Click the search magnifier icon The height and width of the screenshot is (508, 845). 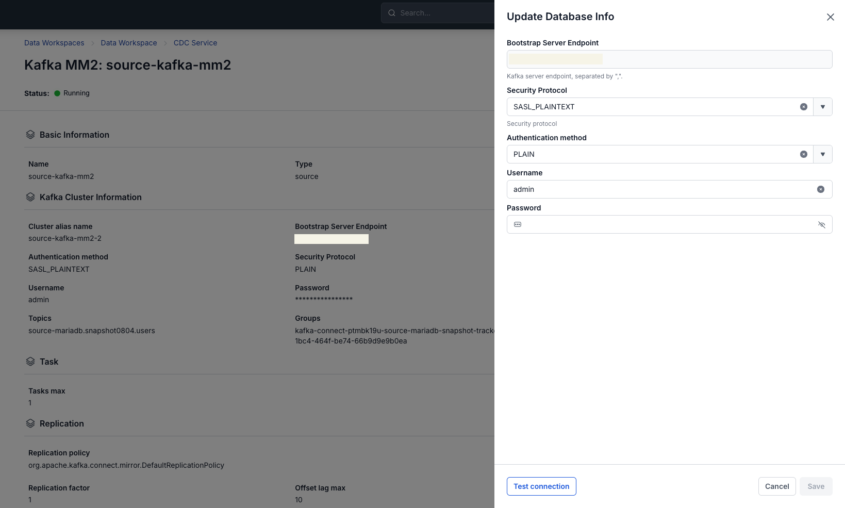(392, 13)
